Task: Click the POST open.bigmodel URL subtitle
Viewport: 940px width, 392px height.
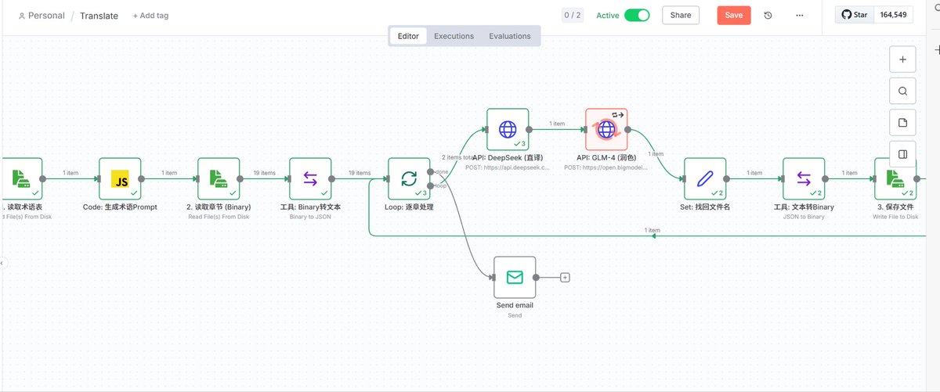Action: (606, 167)
